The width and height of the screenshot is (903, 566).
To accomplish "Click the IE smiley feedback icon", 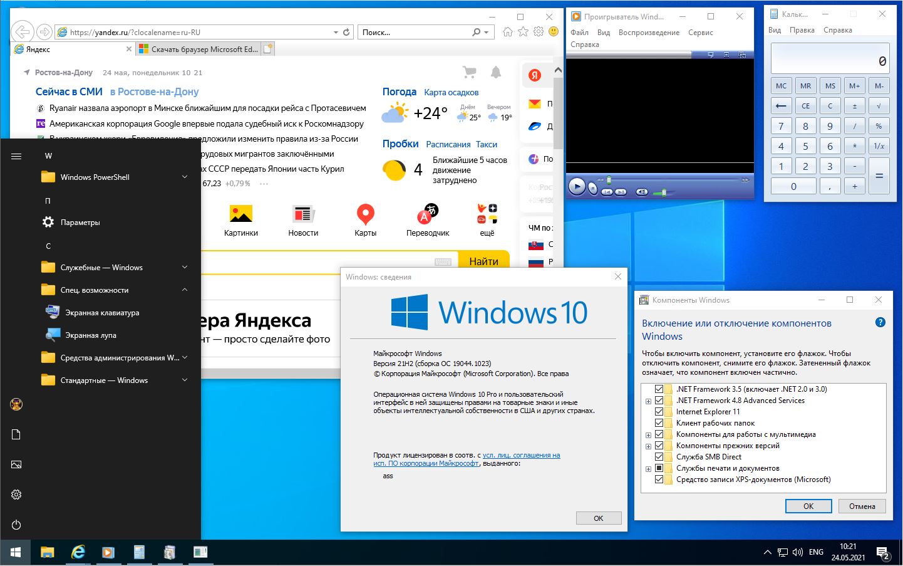I will pos(554,31).
